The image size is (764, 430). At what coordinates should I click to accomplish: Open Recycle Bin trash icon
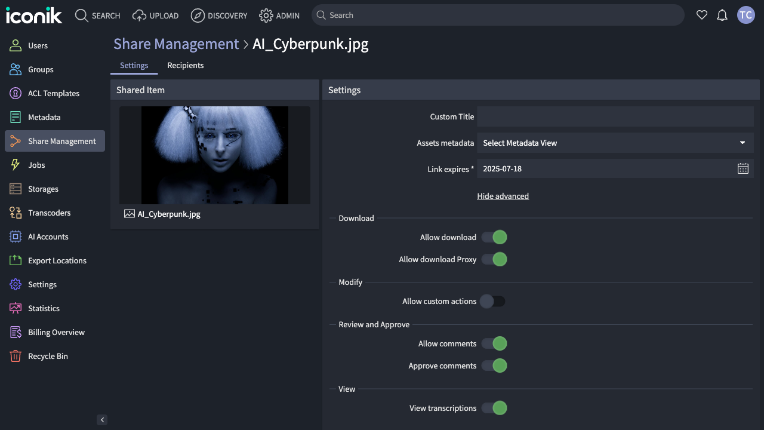pyautogui.click(x=16, y=356)
